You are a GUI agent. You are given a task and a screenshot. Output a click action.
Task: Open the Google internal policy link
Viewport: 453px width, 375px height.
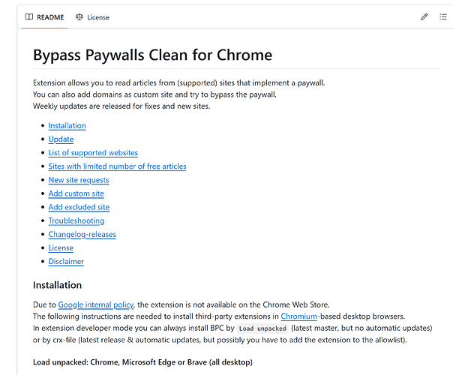click(x=96, y=304)
